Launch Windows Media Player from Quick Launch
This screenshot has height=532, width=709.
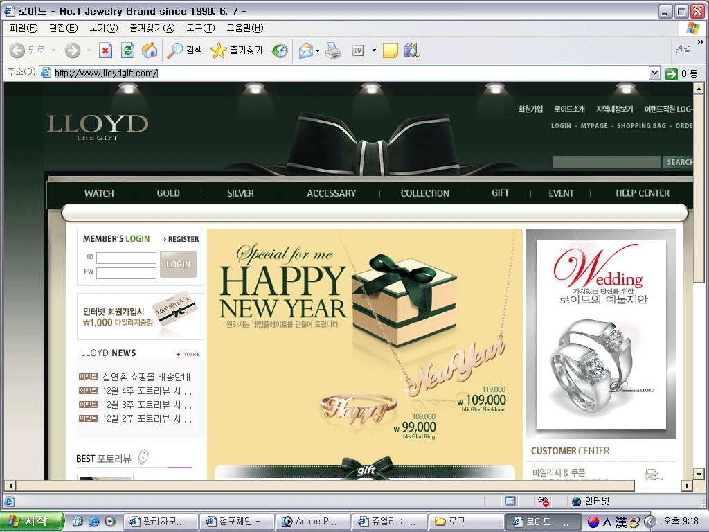click(110, 522)
